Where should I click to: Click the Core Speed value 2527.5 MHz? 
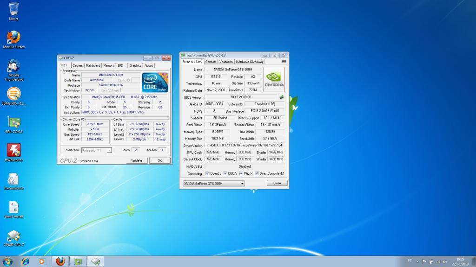click(x=95, y=124)
